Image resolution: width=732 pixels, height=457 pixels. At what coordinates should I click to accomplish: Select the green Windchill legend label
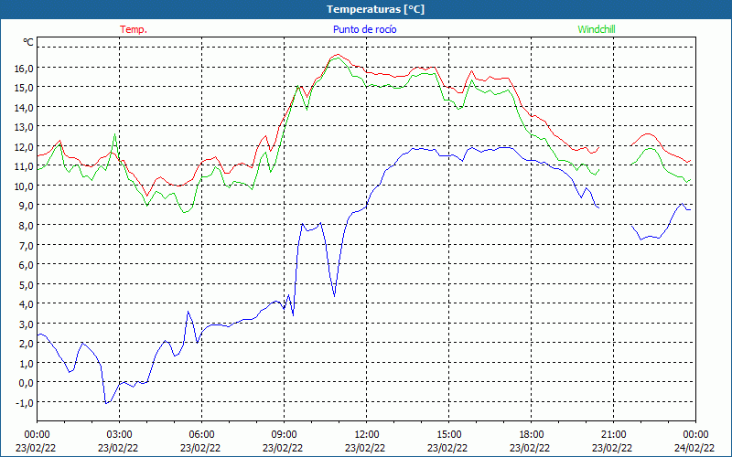point(597,29)
